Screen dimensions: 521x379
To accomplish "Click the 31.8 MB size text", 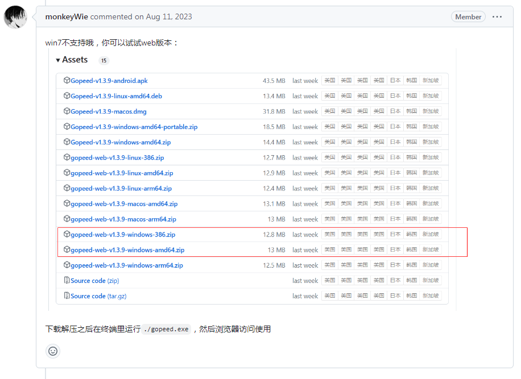I will click(274, 111).
